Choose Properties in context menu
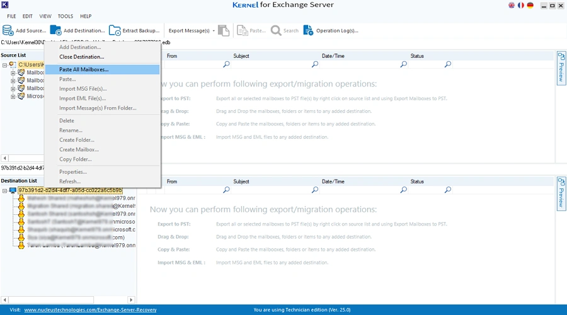Screen dimensions: 567x315 tap(102, 172)
